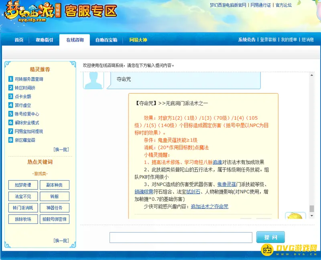The width and height of the screenshot is (321, 260).
Task: Click the question input field
Action: tap(181, 238)
